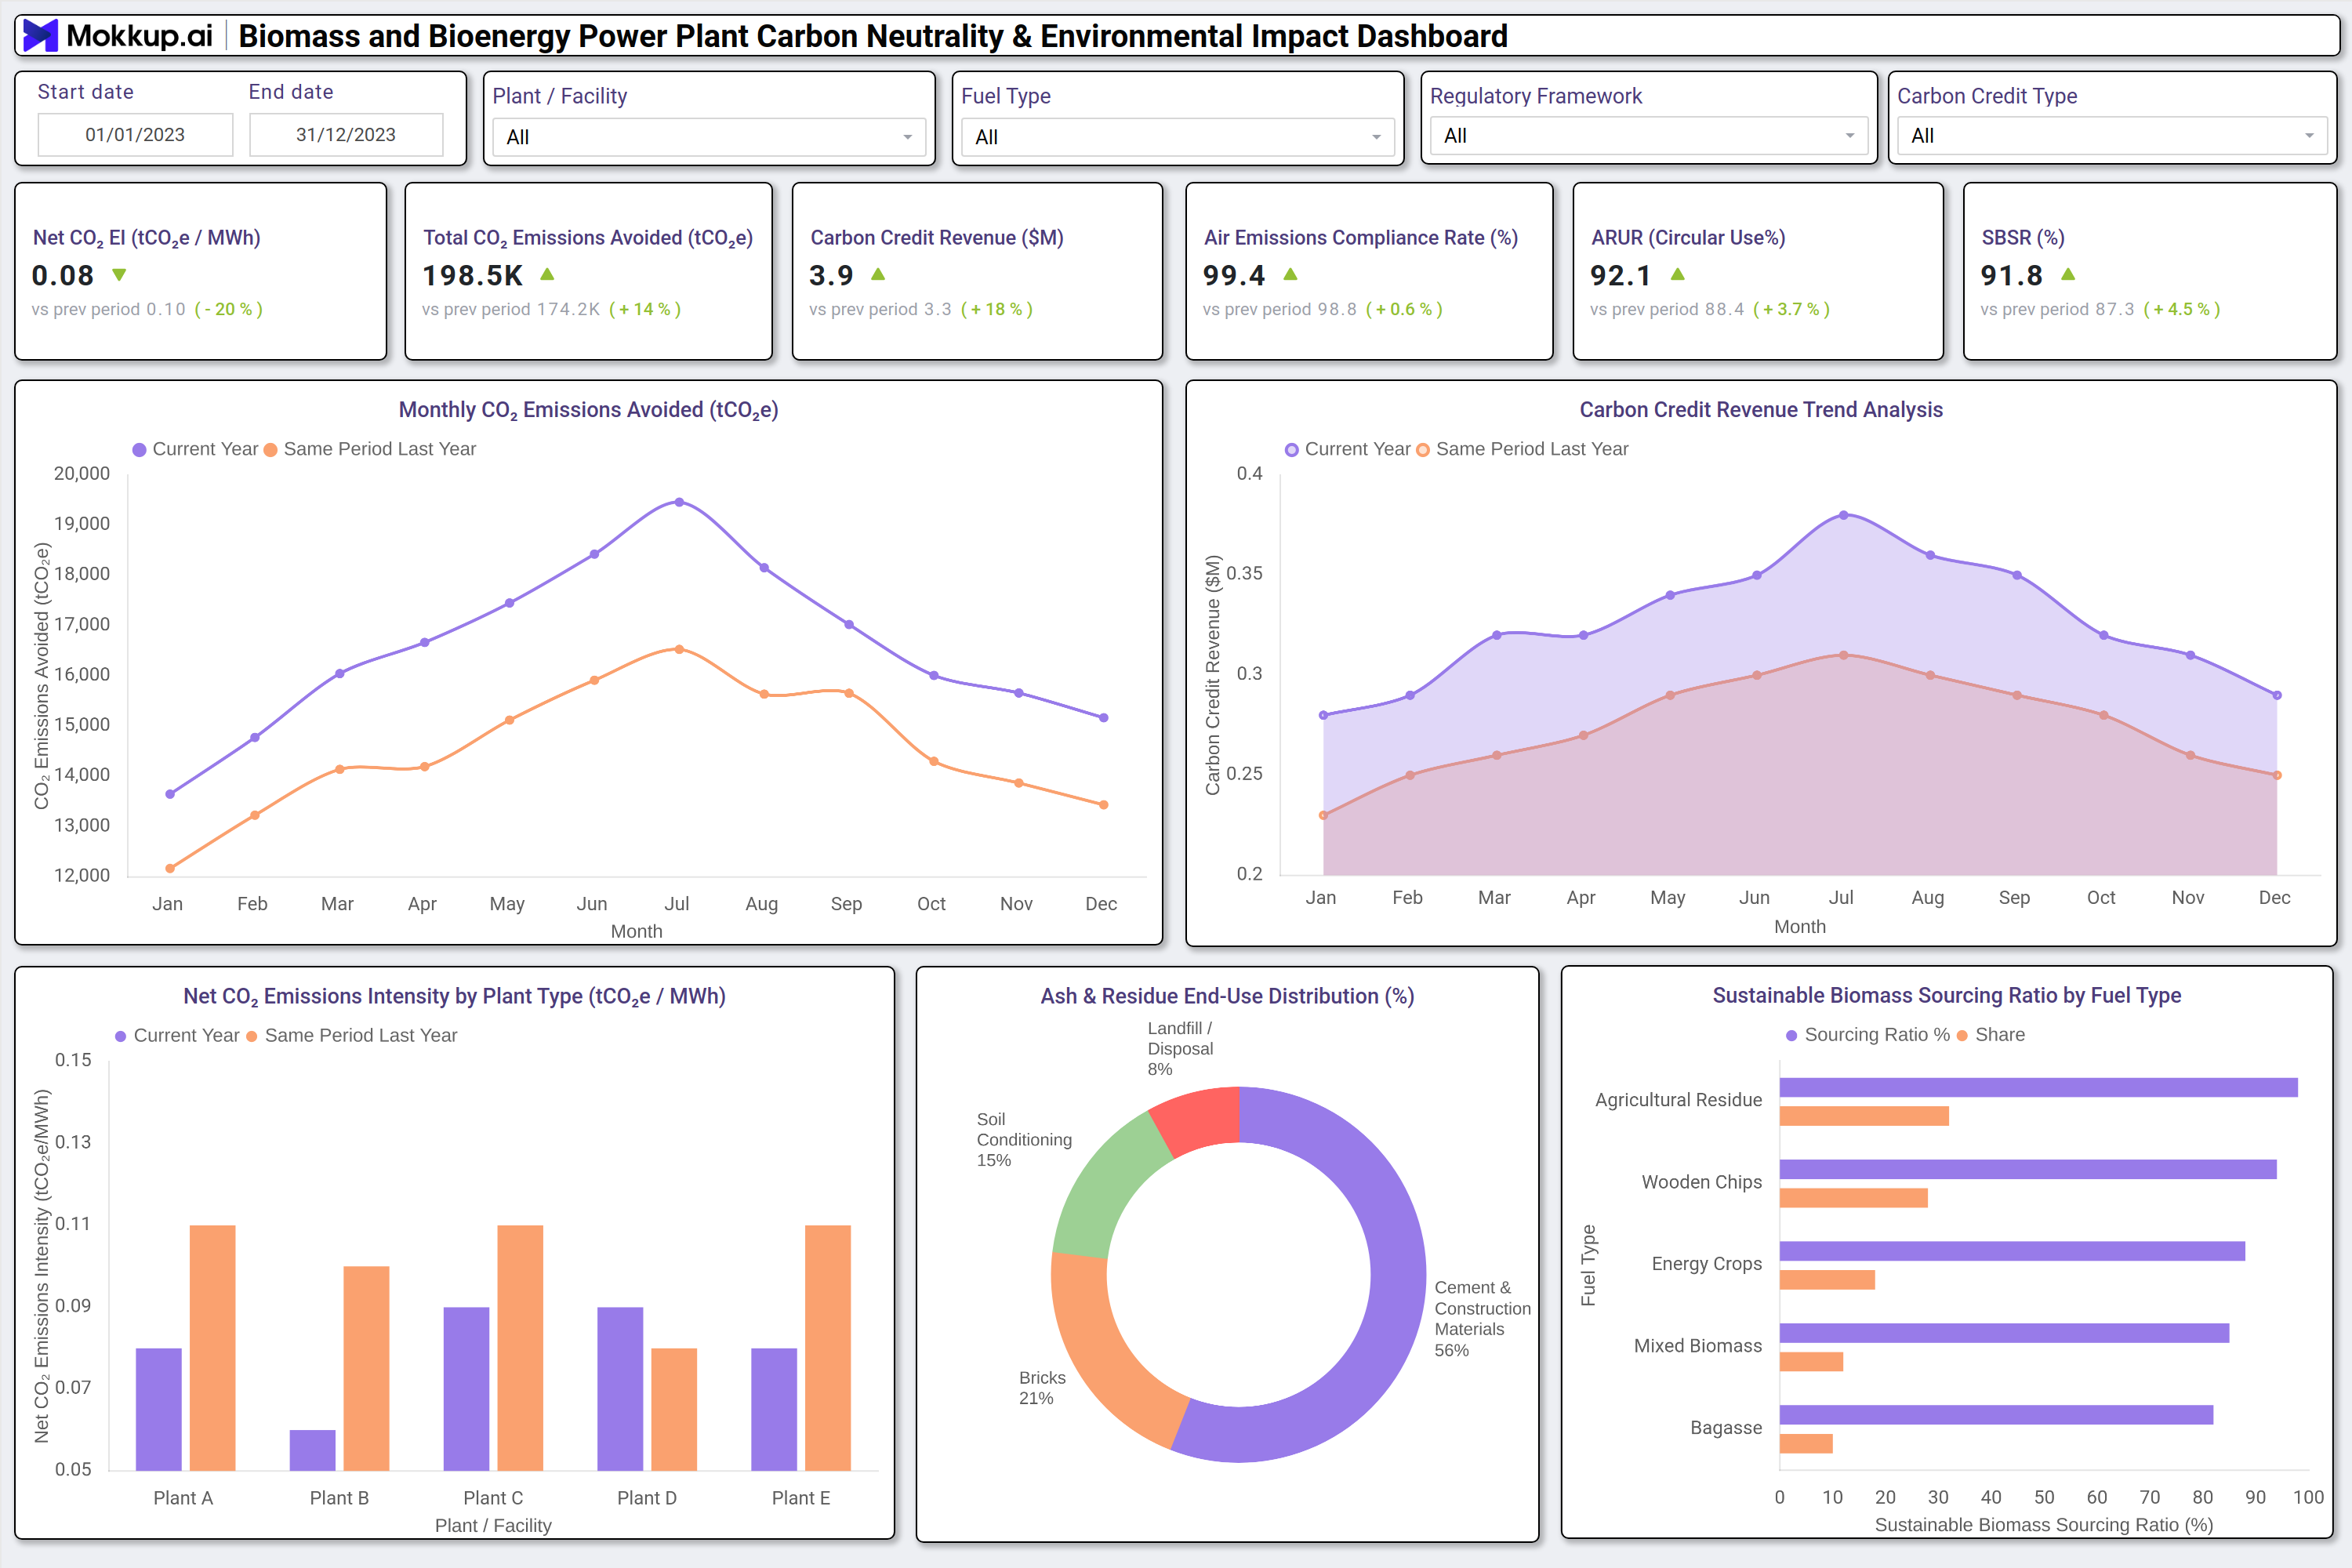Click the Plant B axis label
This screenshot has width=2352, height=1568.
339,1498
